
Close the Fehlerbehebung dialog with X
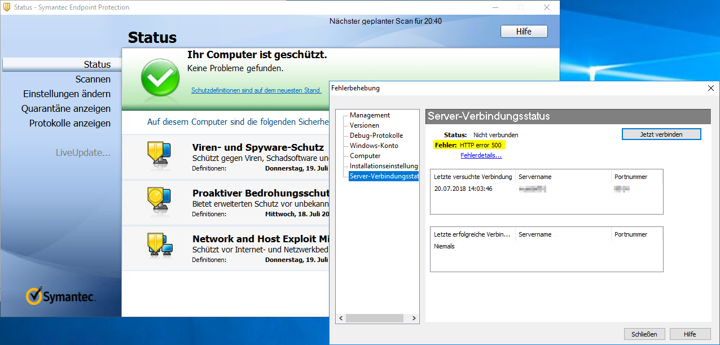pos(710,88)
